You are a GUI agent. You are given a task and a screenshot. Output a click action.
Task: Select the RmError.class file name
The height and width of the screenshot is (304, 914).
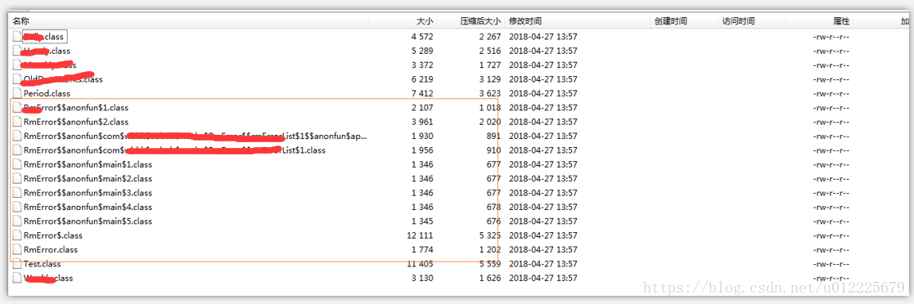(x=51, y=250)
